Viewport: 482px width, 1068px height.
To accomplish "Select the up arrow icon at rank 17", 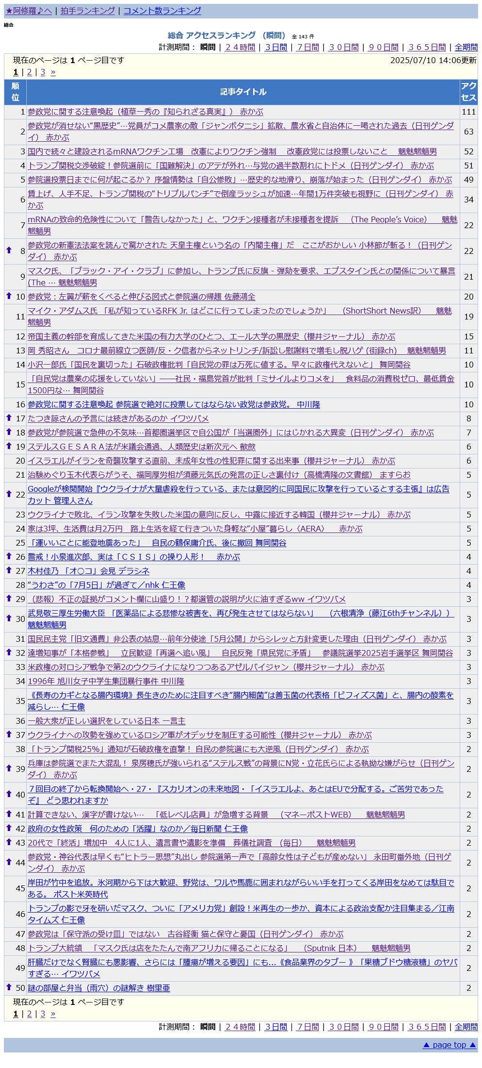I will (9, 417).
